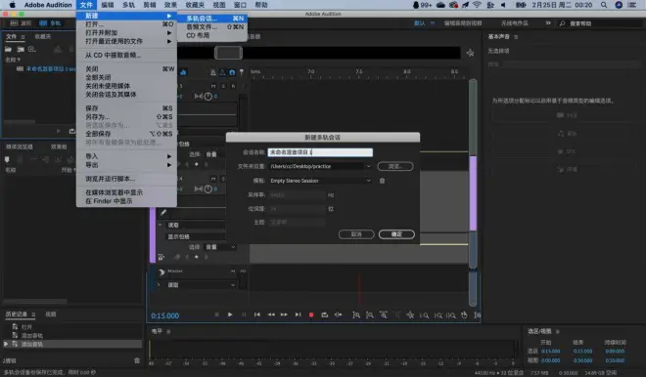Click the purple vertical track scrollbar

coord(473,193)
